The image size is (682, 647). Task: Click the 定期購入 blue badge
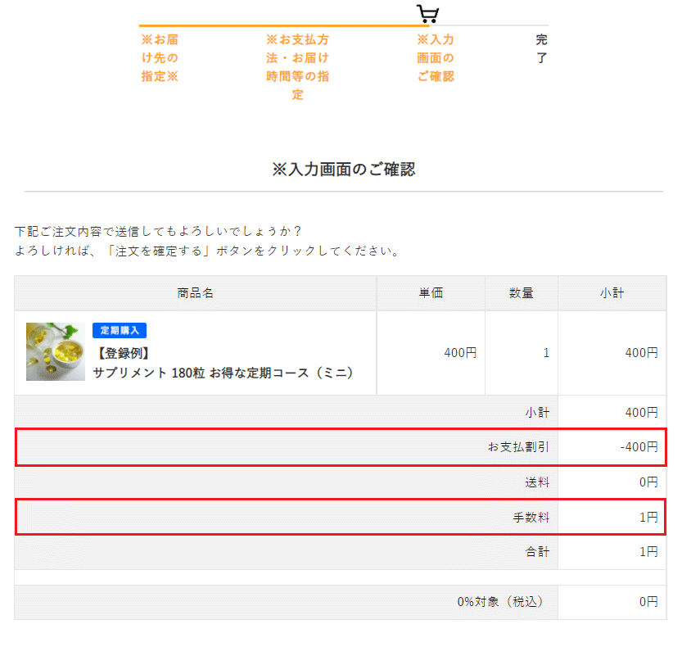point(120,330)
